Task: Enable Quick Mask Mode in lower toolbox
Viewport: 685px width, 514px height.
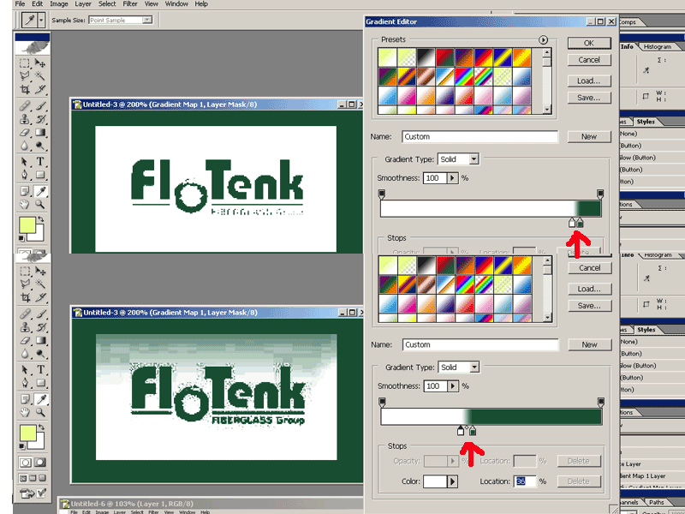Action: tap(39, 463)
